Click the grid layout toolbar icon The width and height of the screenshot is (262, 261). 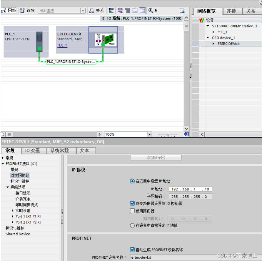[135, 11]
